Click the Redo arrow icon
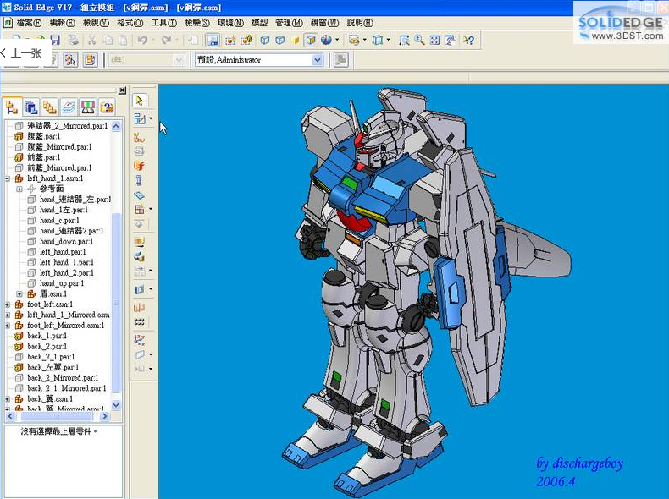This screenshot has height=499, width=669. (x=166, y=40)
